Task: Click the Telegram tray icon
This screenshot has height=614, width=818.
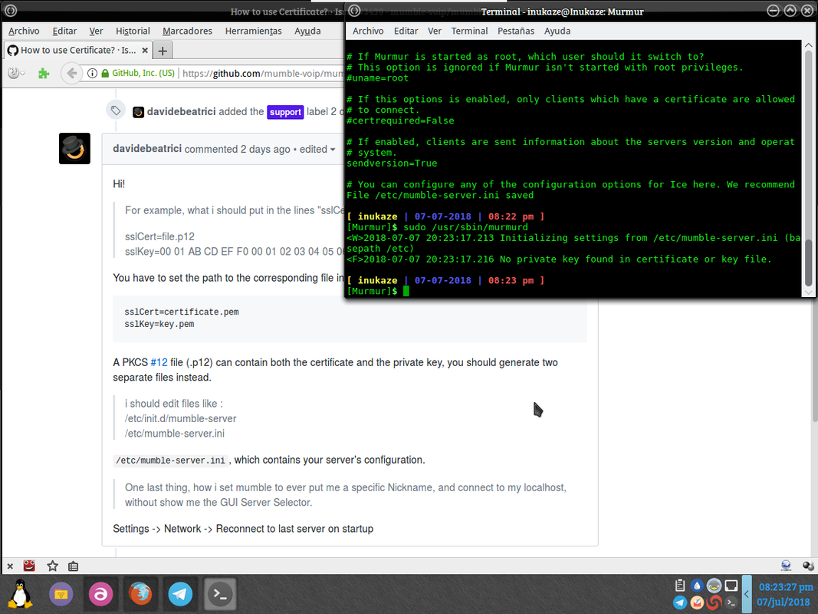Action: point(680,602)
